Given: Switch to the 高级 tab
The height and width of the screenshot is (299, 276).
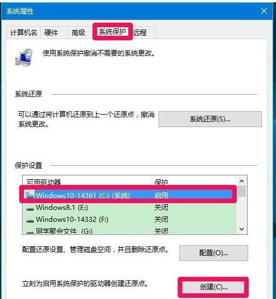Looking at the screenshot, I should click(x=78, y=33).
